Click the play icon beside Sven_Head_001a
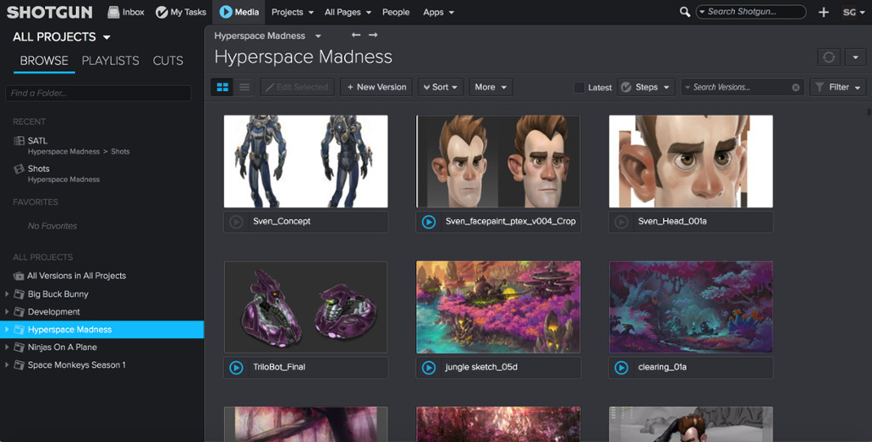The image size is (872, 442). (x=621, y=222)
